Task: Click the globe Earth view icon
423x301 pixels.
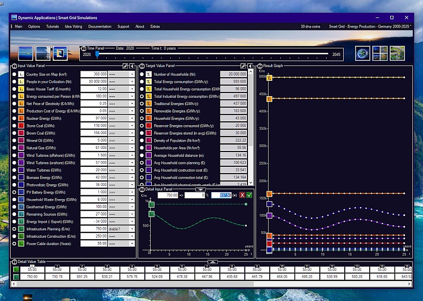Action: tap(363, 53)
